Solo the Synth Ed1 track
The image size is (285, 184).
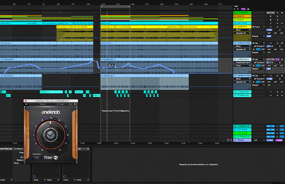coord(277,27)
